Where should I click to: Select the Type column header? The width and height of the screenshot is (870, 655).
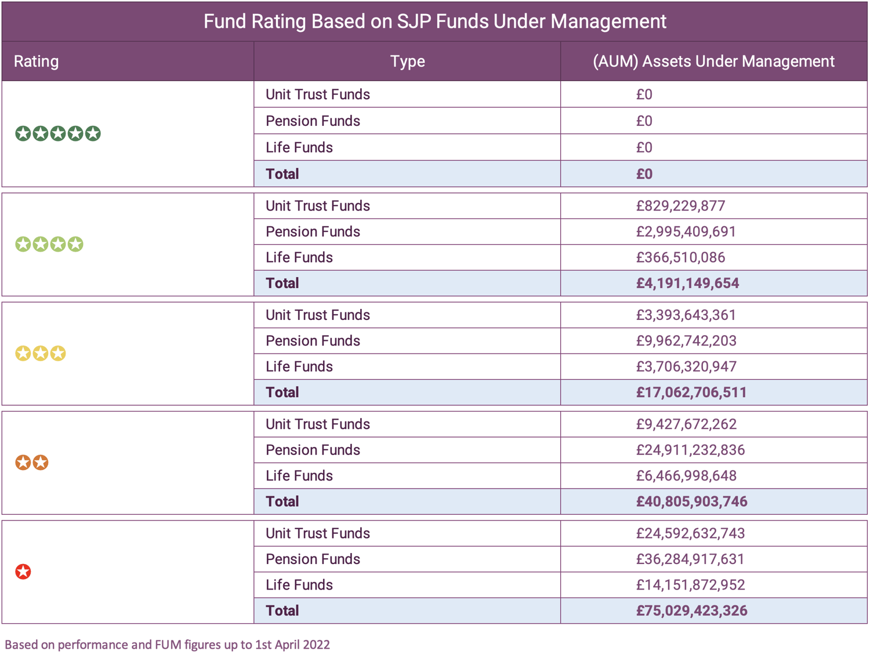[x=407, y=61]
